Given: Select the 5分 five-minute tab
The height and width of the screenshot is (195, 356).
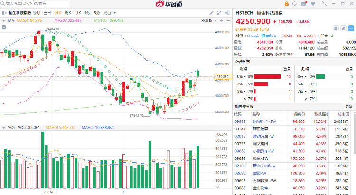Looking at the screenshot, I should (97, 13).
